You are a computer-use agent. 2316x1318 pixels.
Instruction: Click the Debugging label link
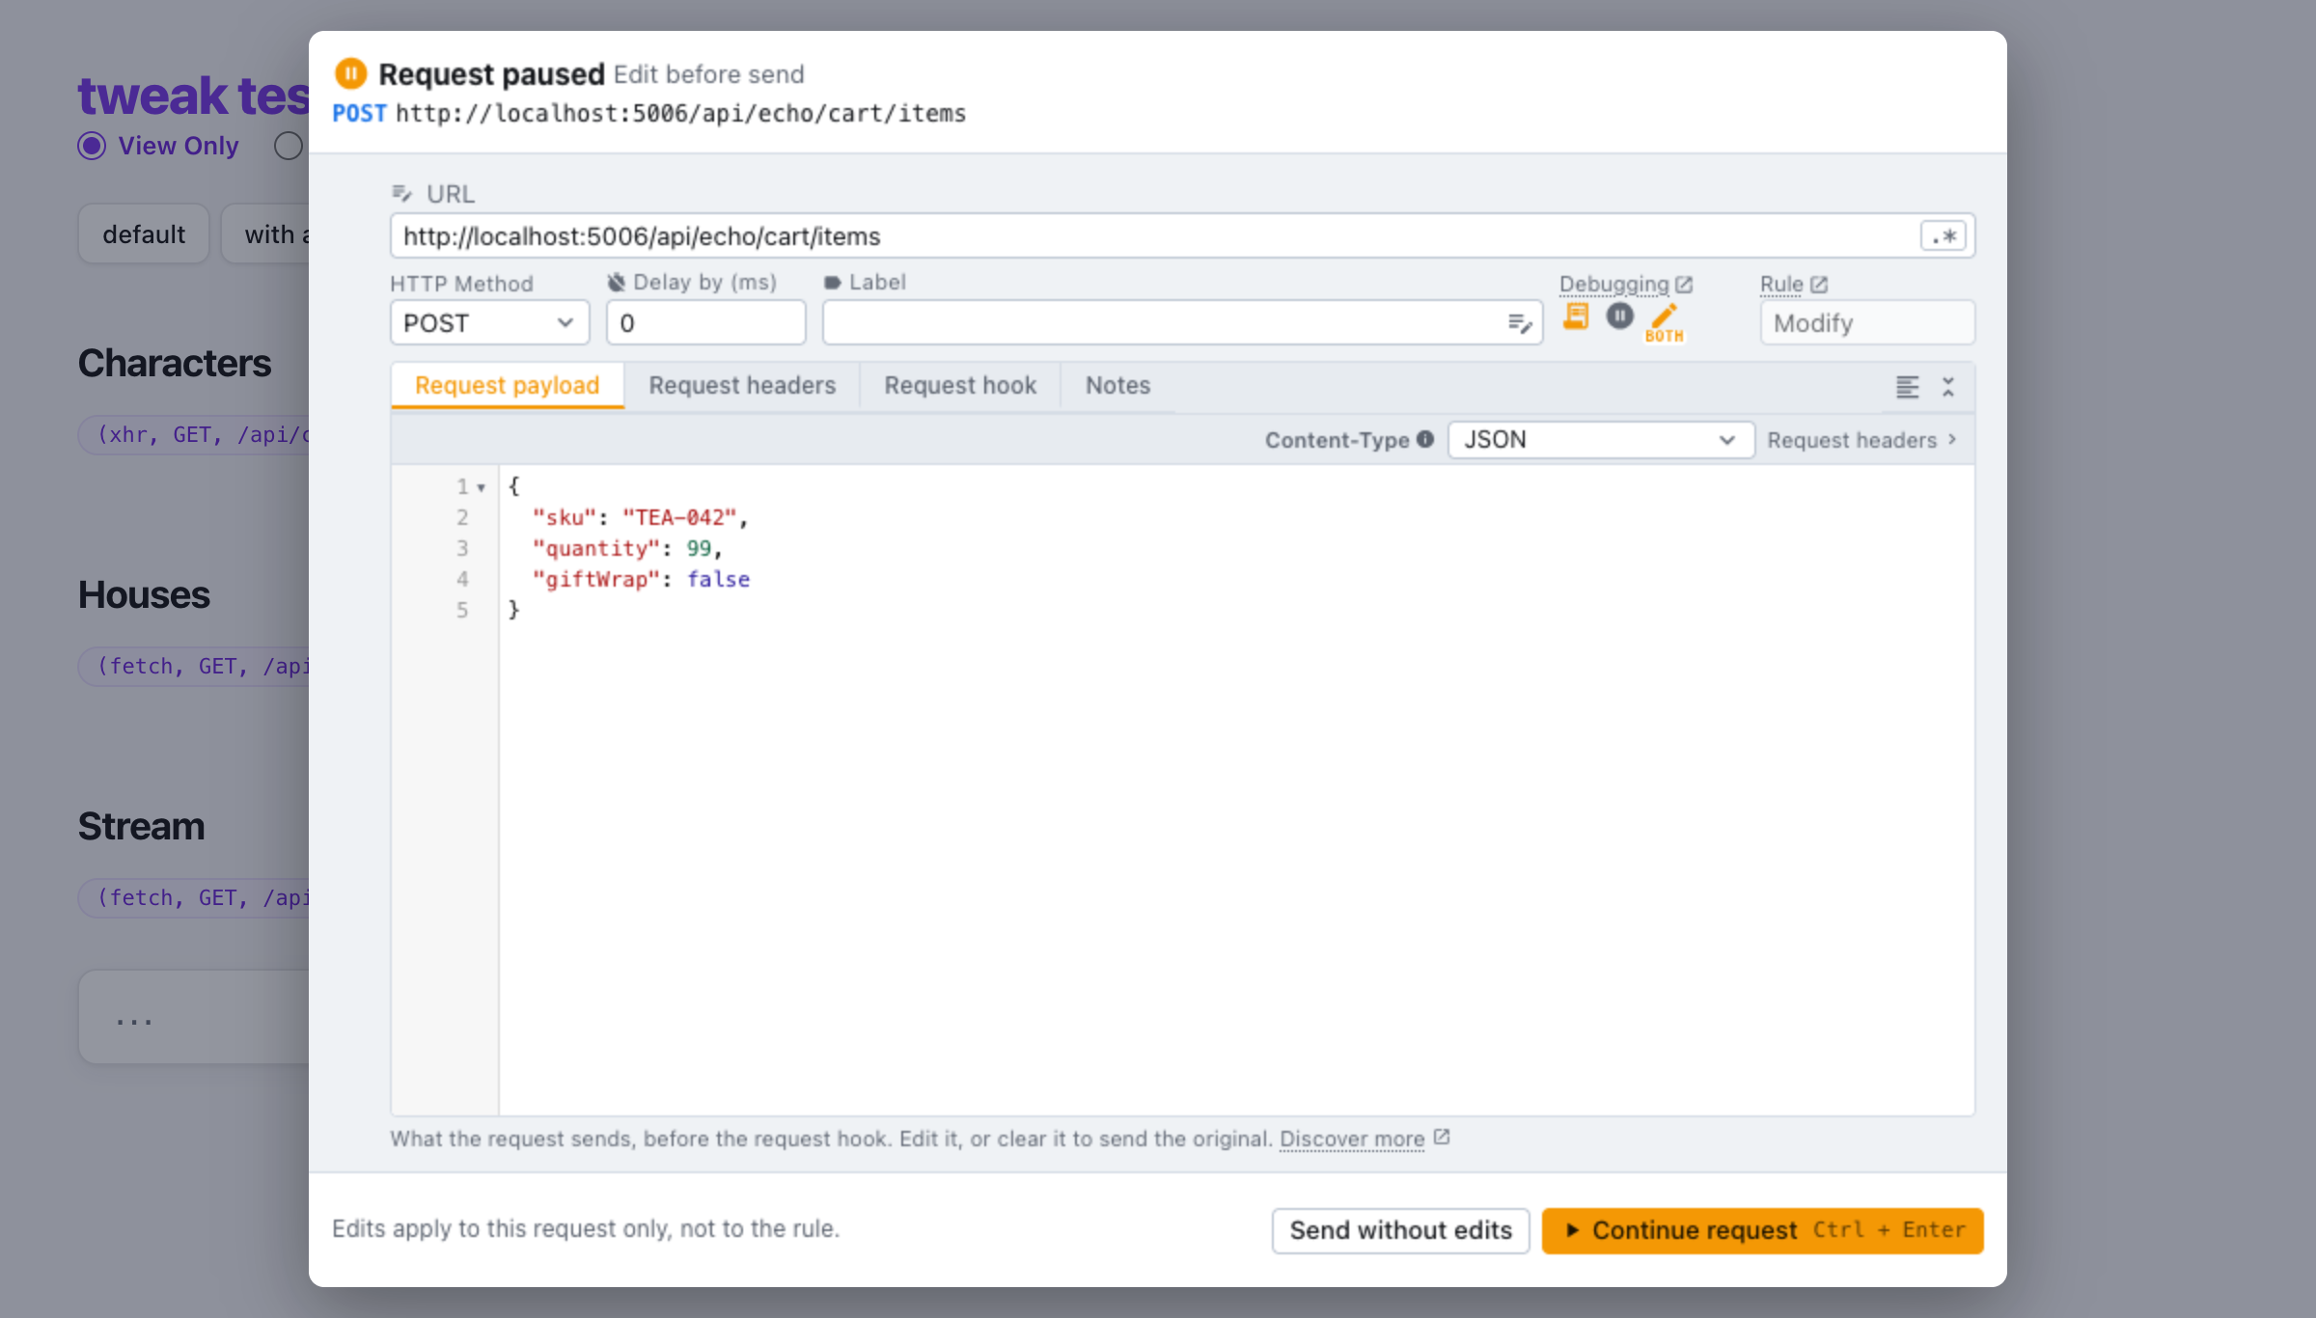tap(1613, 284)
